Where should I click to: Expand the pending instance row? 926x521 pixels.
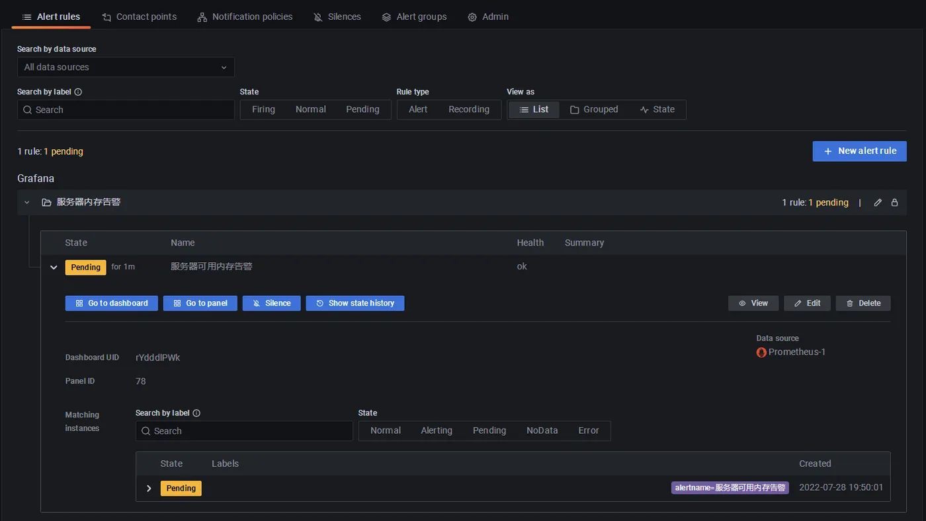pyautogui.click(x=149, y=489)
